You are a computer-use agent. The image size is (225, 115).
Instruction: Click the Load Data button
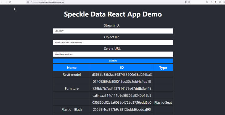pos(113,61)
